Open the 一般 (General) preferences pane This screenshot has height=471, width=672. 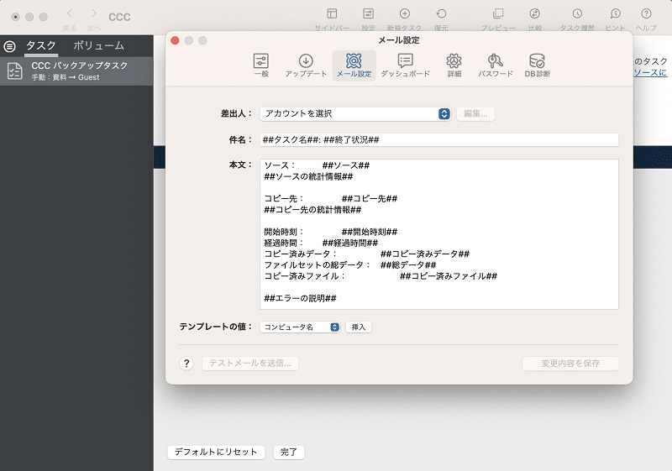click(261, 65)
